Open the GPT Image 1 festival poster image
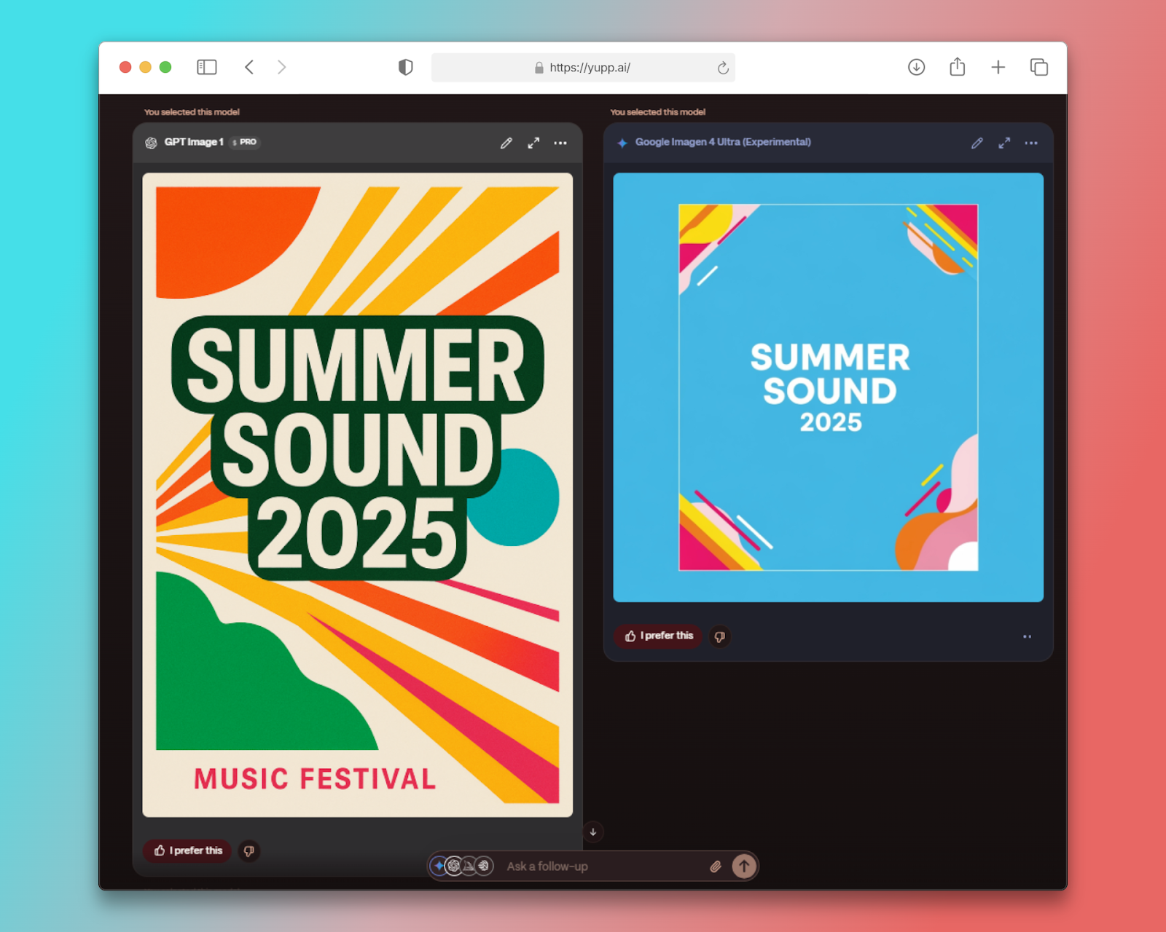 click(x=358, y=495)
